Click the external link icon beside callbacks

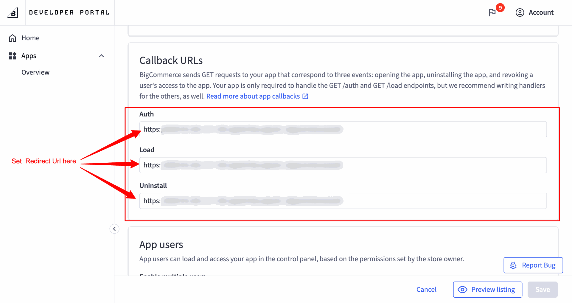(x=305, y=96)
